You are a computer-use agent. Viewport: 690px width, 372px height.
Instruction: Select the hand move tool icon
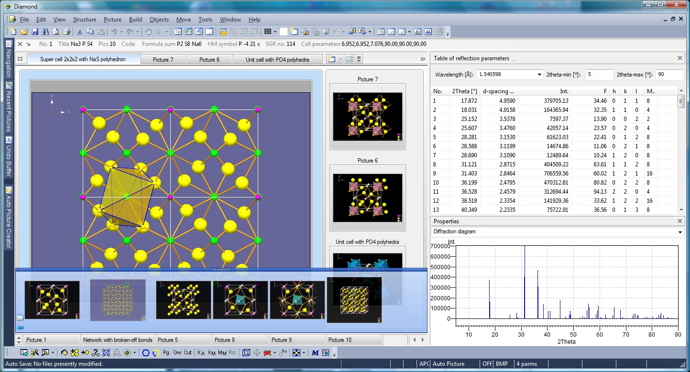(x=149, y=32)
